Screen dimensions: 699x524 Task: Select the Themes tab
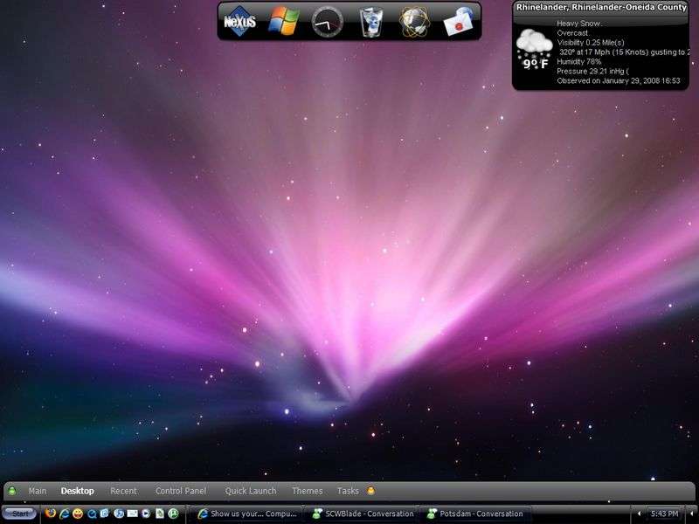(308, 491)
